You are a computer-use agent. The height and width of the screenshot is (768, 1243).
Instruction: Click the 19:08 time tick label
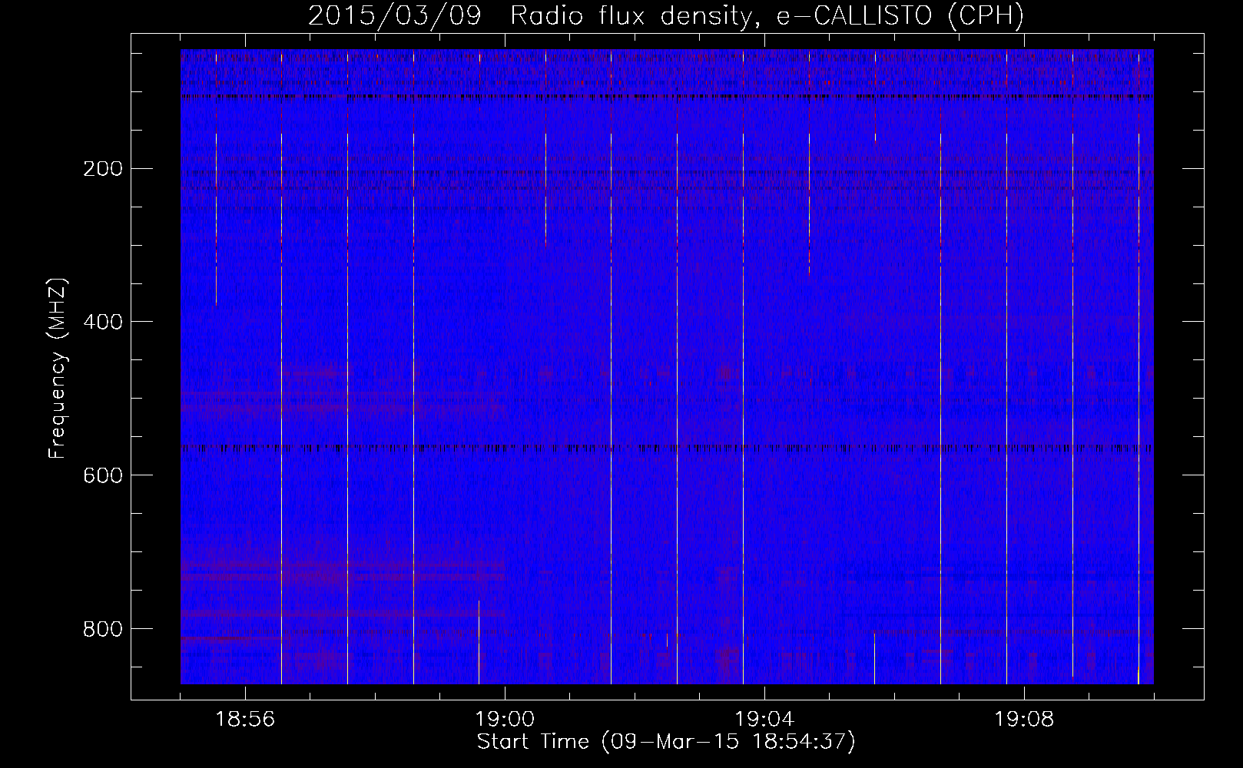(x=1024, y=720)
